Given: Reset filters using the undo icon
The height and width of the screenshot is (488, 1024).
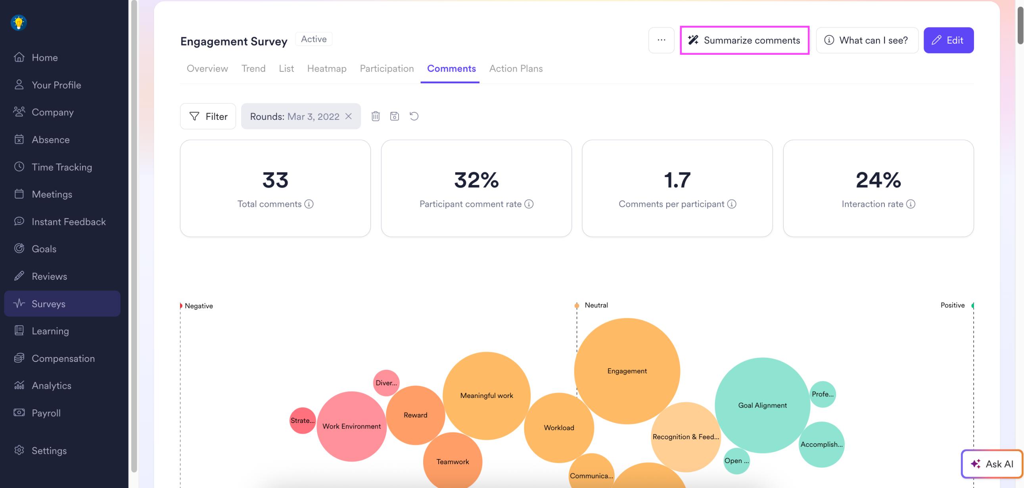Looking at the screenshot, I should (x=413, y=116).
